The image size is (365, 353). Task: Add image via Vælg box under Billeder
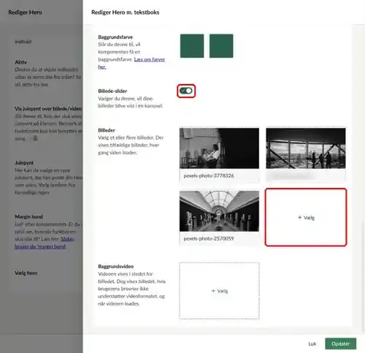[x=306, y=217]
